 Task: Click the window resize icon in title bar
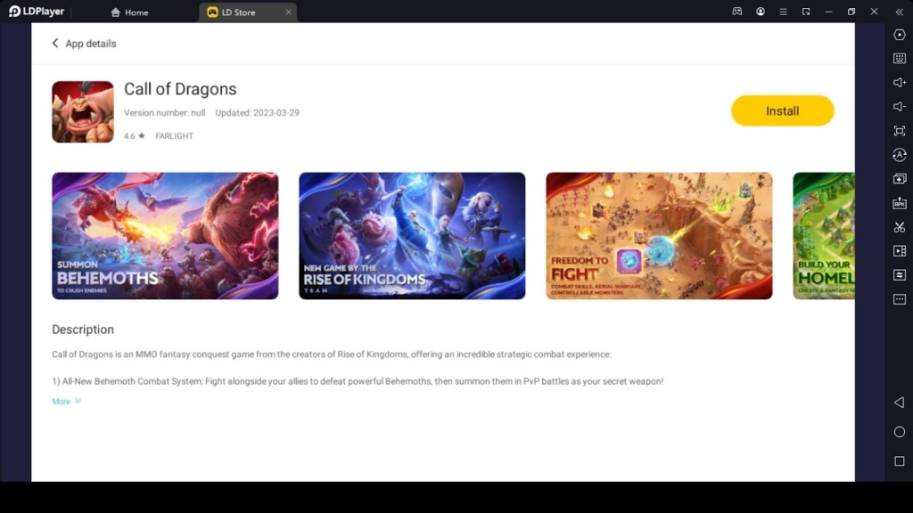[806, 12]
